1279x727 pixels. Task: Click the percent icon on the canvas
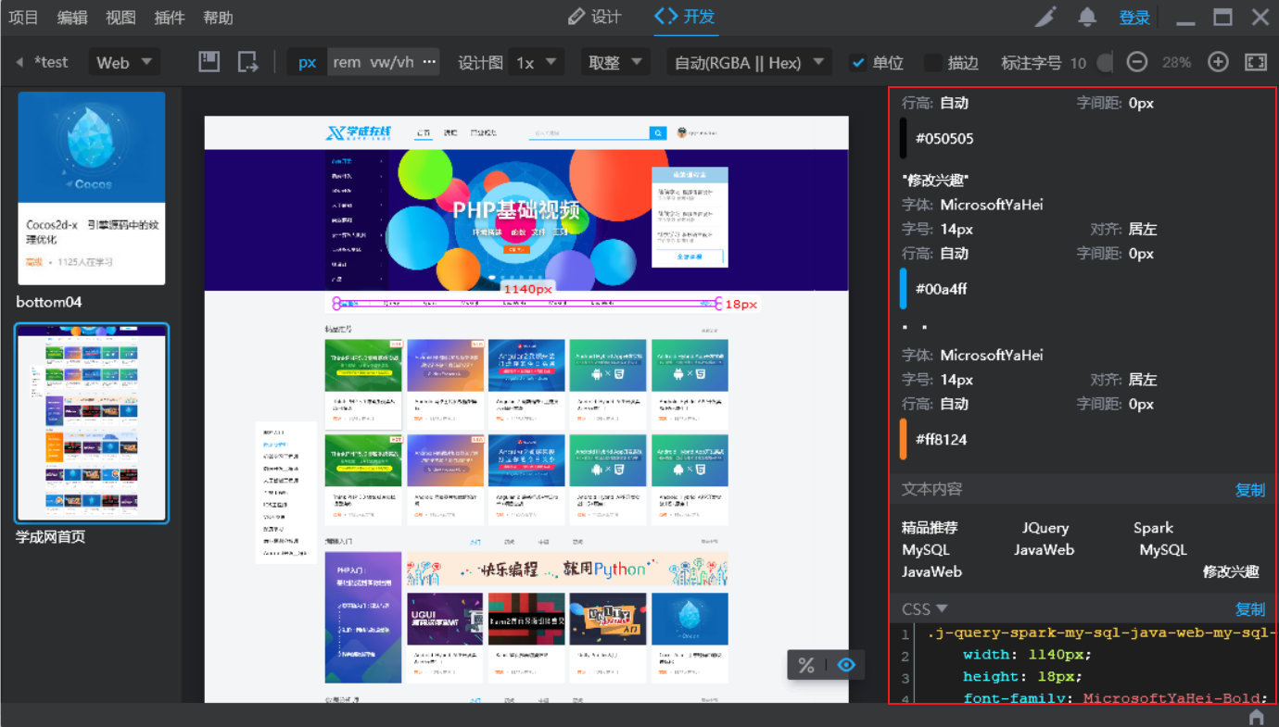806,665
